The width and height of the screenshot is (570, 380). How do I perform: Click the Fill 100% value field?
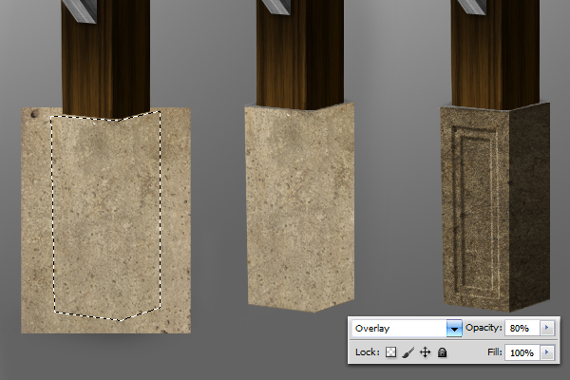click(x=522, y=352)
